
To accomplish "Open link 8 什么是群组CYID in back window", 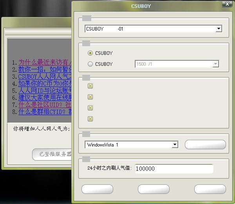I will [45, 112].
